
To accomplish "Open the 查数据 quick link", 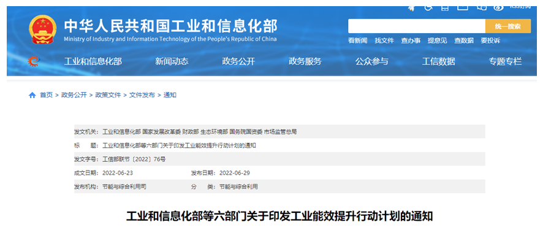I will click(464, 40).
